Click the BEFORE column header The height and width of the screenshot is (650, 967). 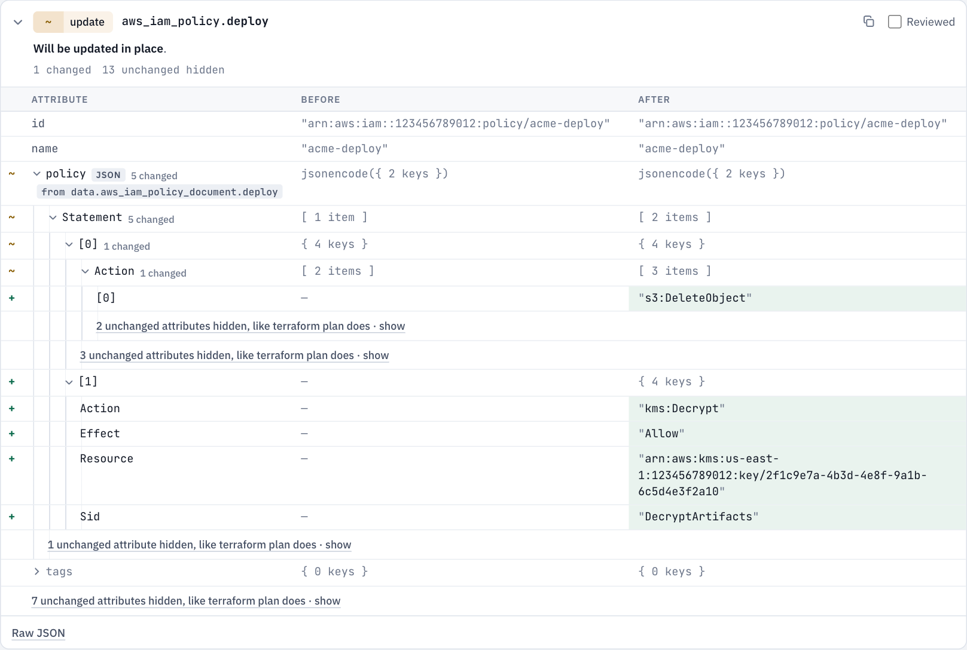point(321,100)
